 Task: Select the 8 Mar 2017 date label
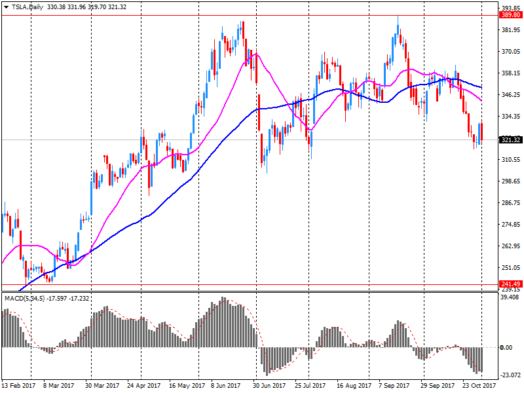(x=58, y=385)
